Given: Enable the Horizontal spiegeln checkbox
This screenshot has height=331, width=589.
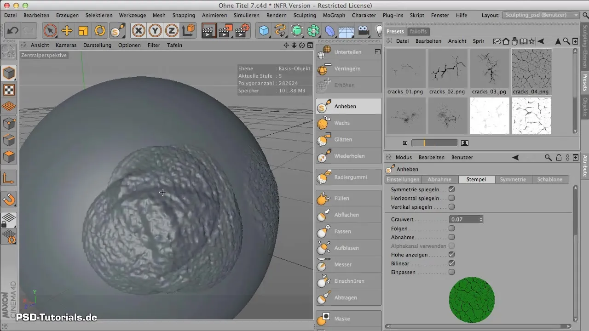Looking at the screenshot, I should pyautogui.click(x=451, y=198).
